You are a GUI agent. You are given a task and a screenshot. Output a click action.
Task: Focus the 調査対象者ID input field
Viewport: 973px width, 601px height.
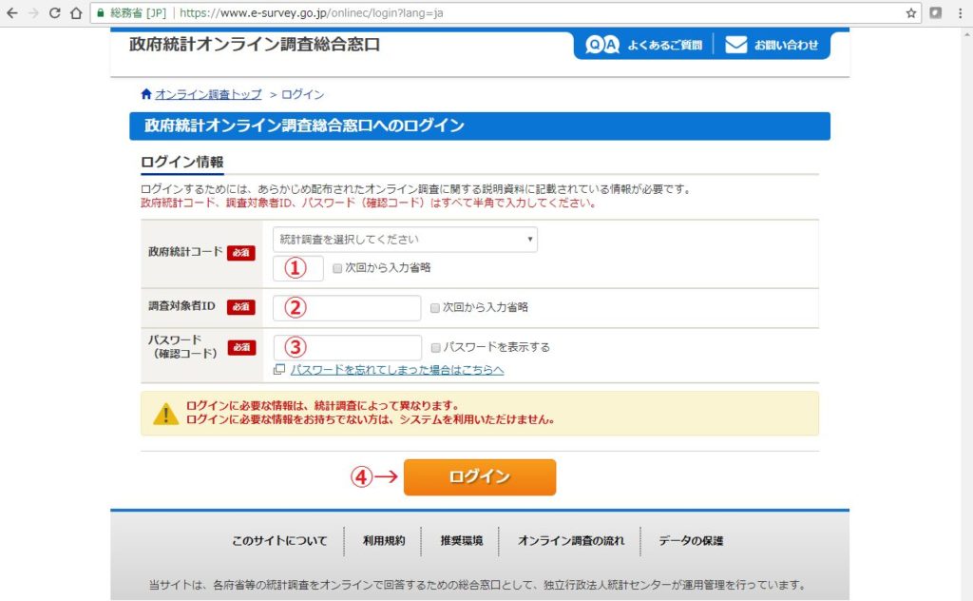347,307
